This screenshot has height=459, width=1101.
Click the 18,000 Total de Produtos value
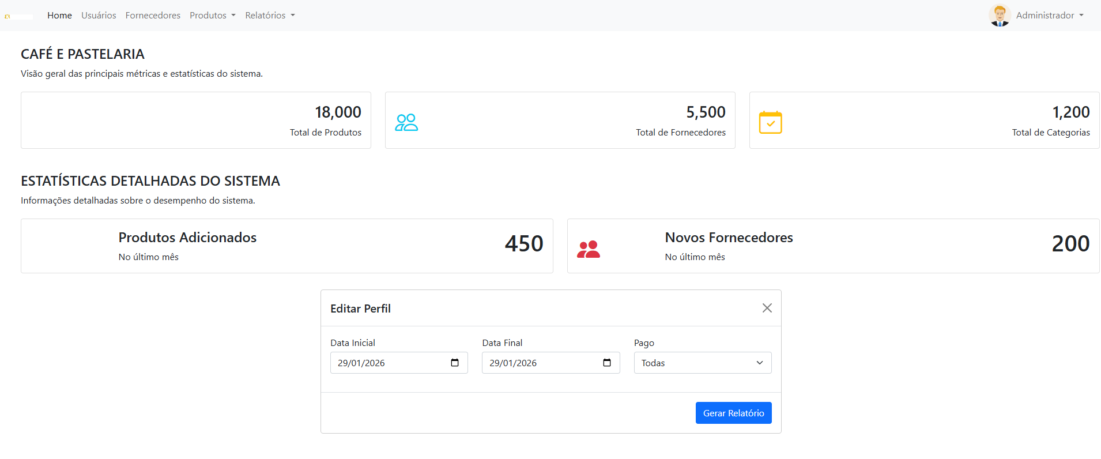click(338, 112)
